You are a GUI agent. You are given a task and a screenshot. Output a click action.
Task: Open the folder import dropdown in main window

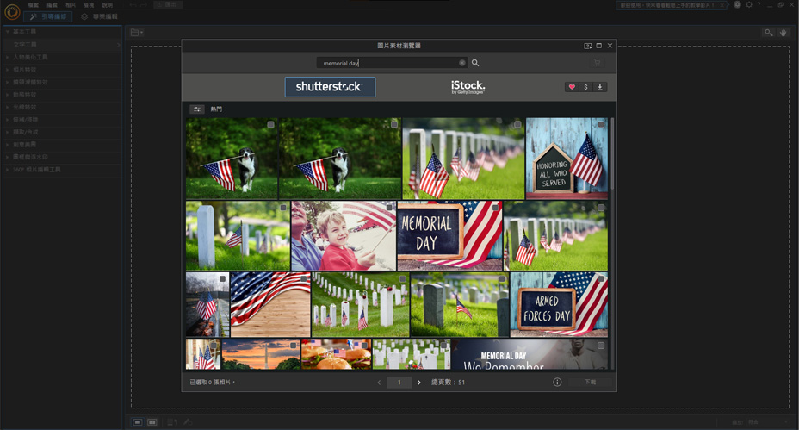click(137, 33)
